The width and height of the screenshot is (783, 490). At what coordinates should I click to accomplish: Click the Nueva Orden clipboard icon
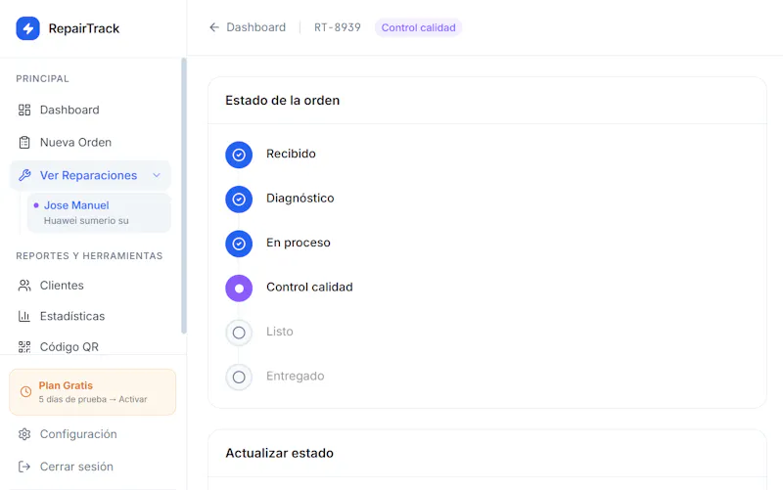tap(24, 143)
